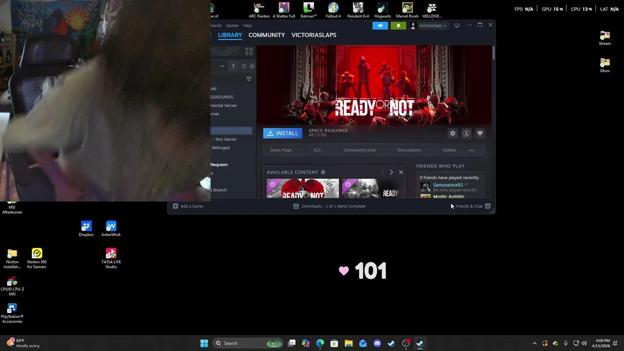The width and height of the screenshot is (624, 351).
Task: Open Samuraixxx92 friend profile
Action: click(x=448, y=185)
